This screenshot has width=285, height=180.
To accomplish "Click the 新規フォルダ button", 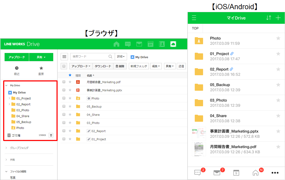I will [139, 66].
